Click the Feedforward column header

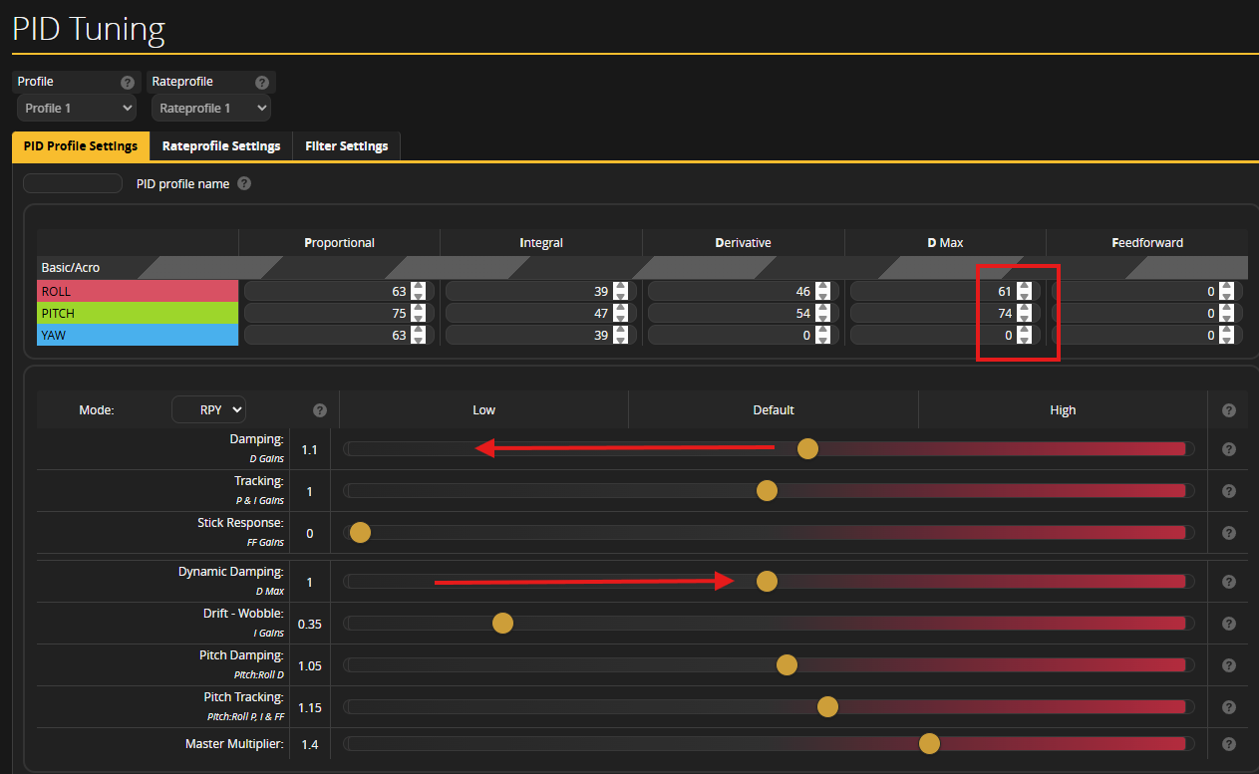tap(1147, 243)
